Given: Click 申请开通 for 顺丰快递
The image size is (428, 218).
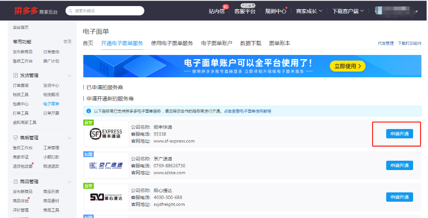Looking at the screenshot, I should pos(399,134).
